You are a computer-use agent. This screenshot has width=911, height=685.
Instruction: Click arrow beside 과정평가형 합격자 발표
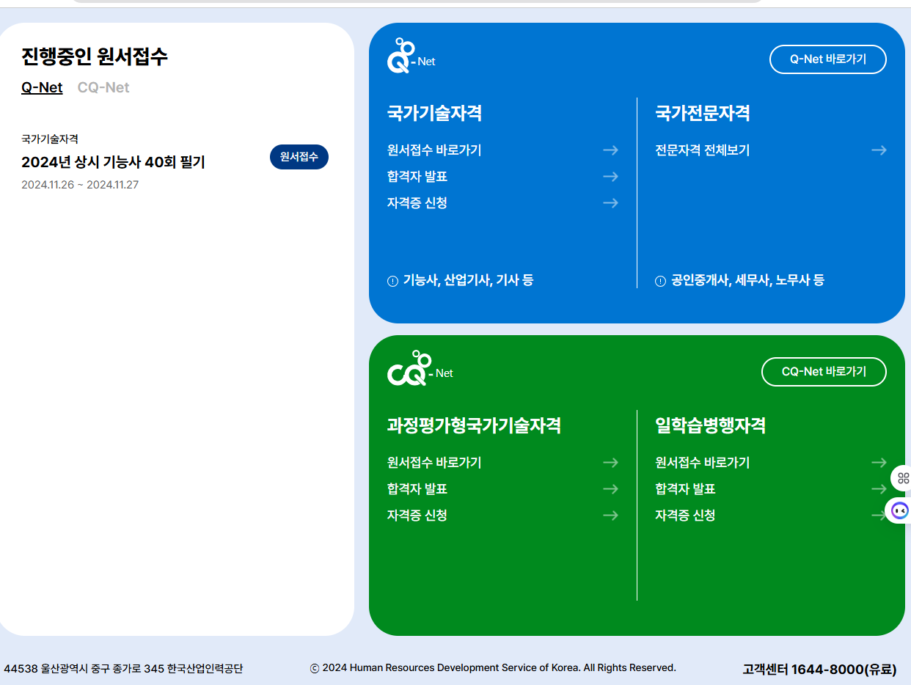610,489
